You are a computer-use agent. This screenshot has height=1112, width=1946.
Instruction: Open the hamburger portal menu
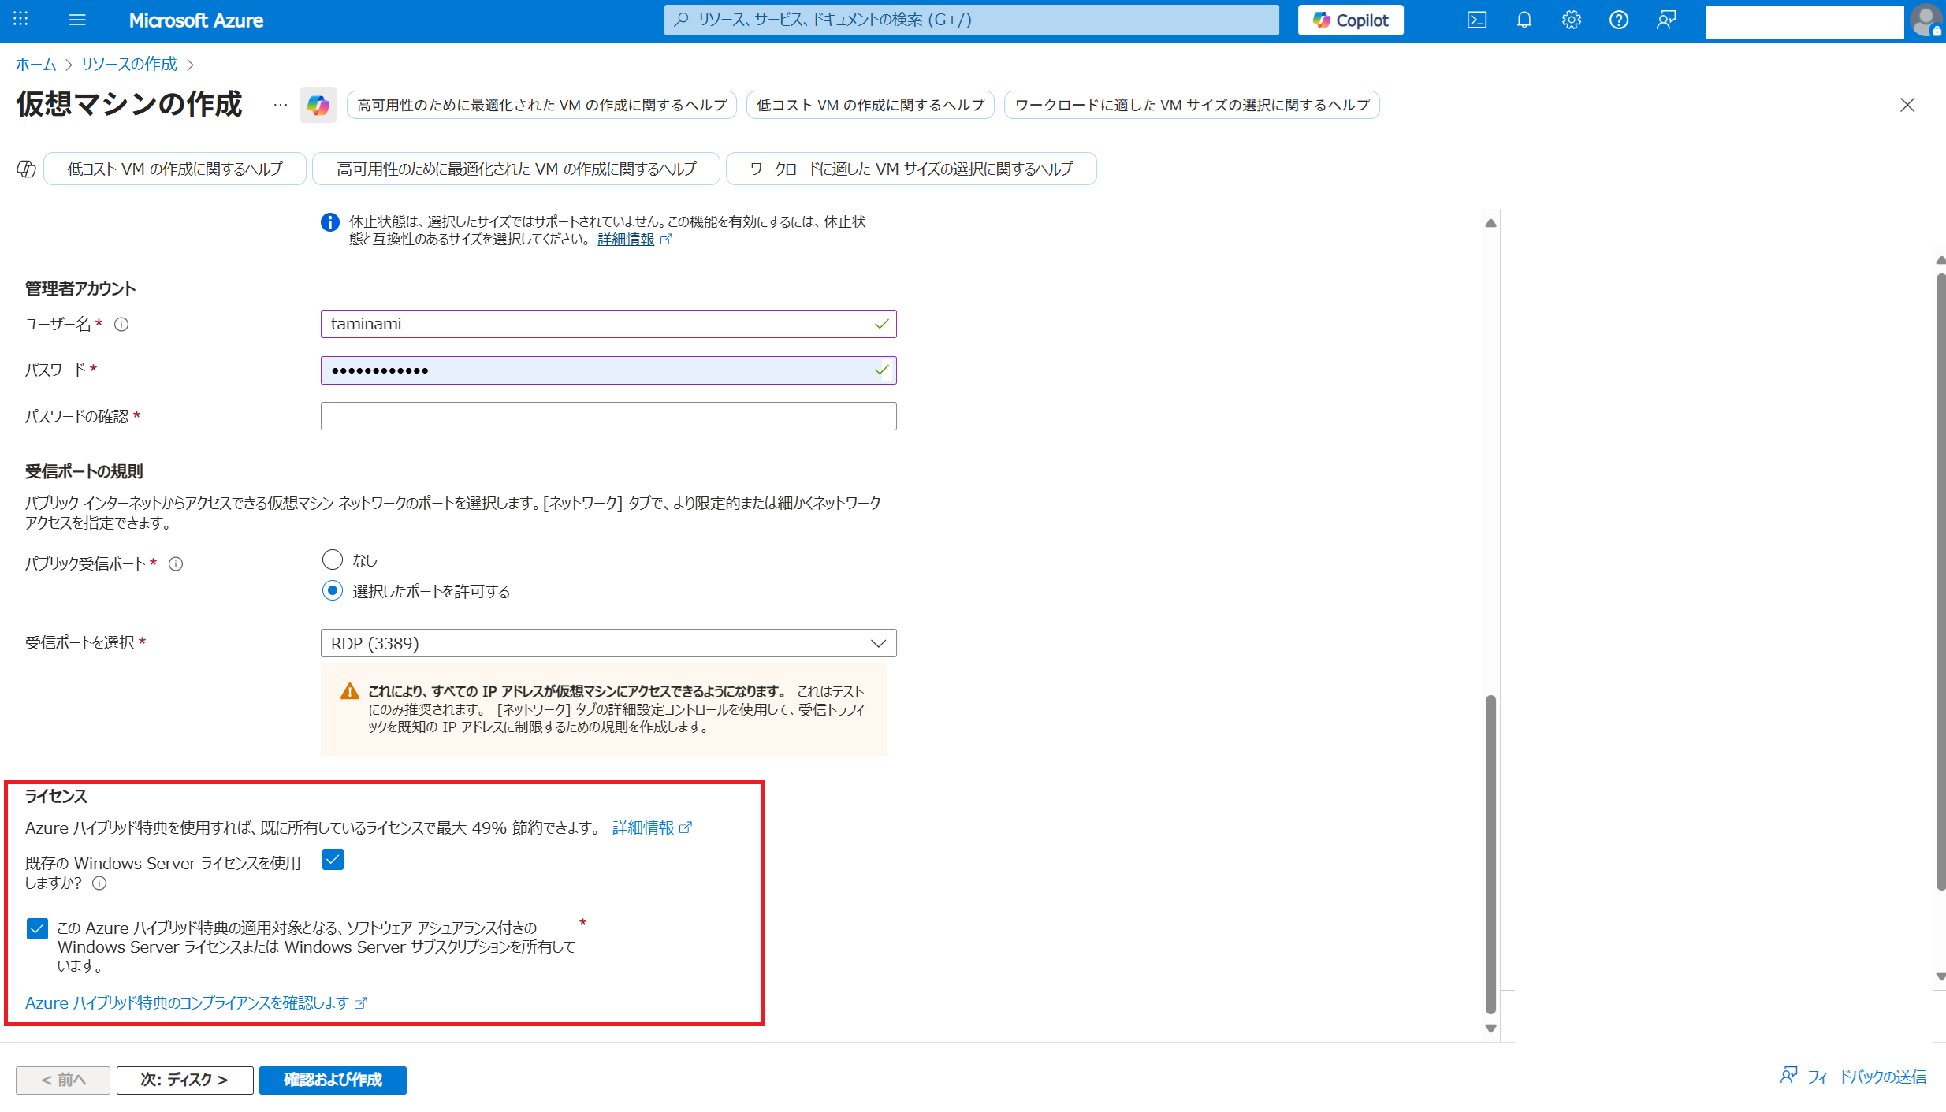tap(76, 20)
